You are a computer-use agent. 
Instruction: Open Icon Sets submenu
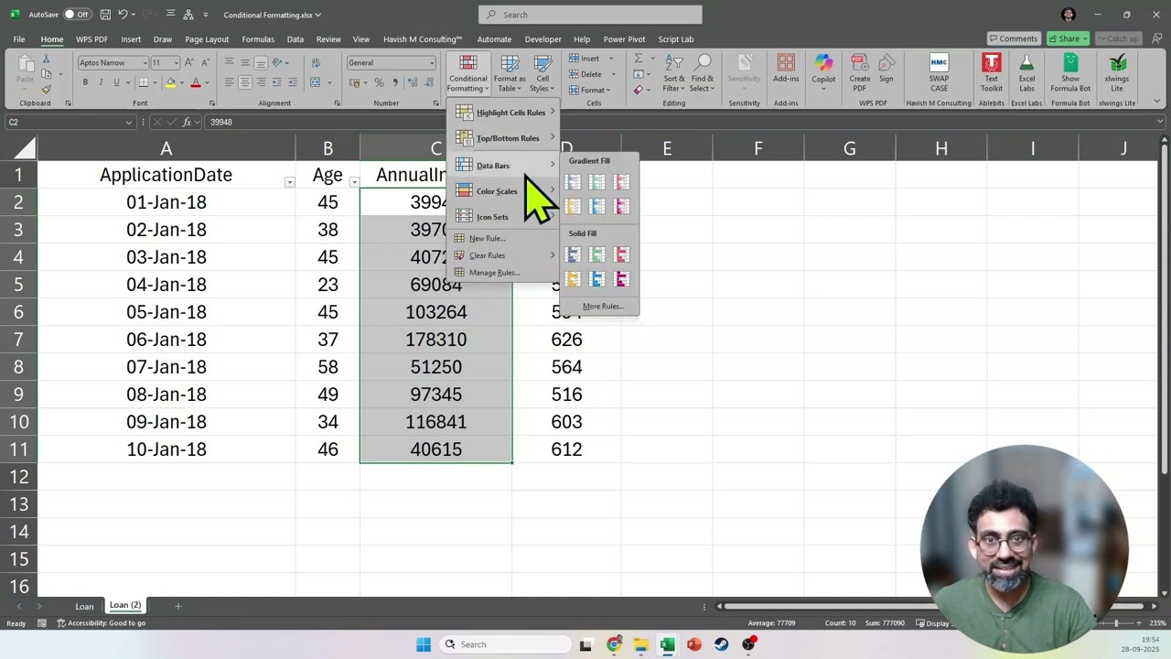tap(505, 217)
